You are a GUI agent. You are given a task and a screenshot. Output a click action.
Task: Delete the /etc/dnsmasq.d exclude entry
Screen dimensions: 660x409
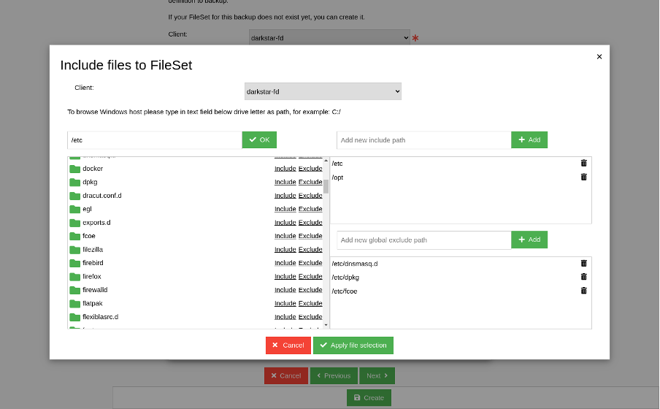[x=583, y=263]
